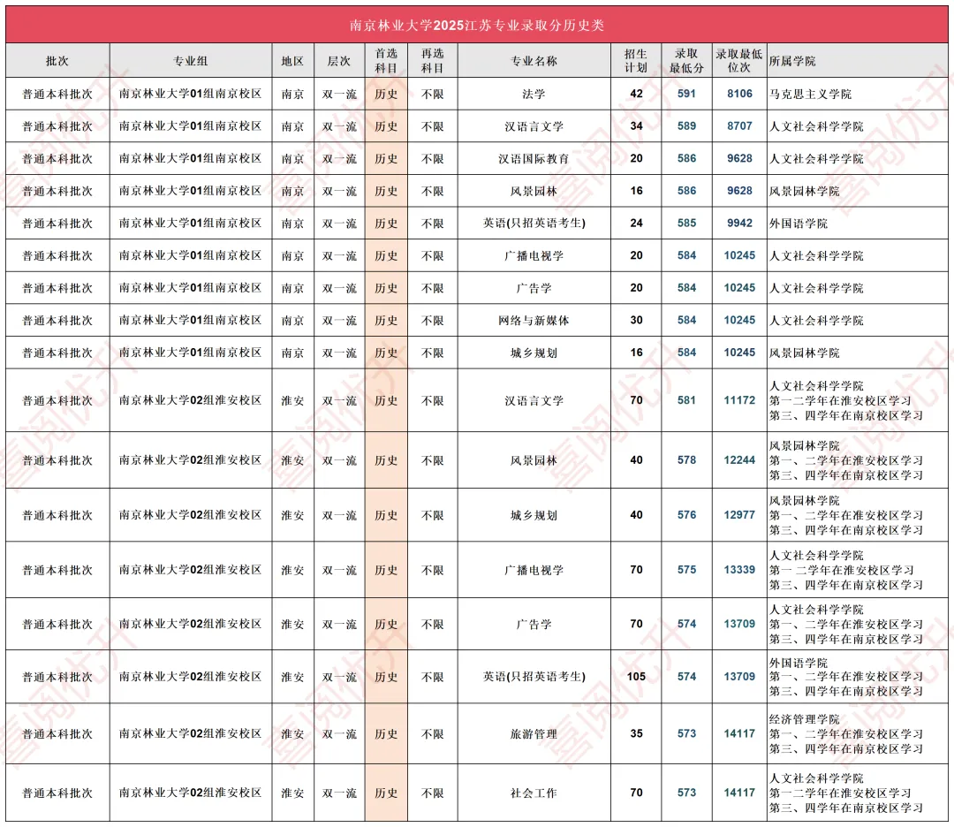Click the enrollment plan 42 cell

[636, 94]
